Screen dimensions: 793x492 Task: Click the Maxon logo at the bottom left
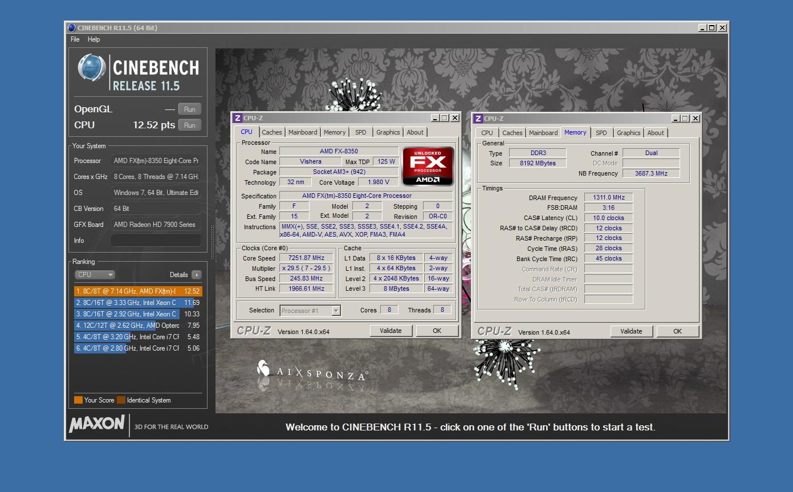(x=96, y=424)
